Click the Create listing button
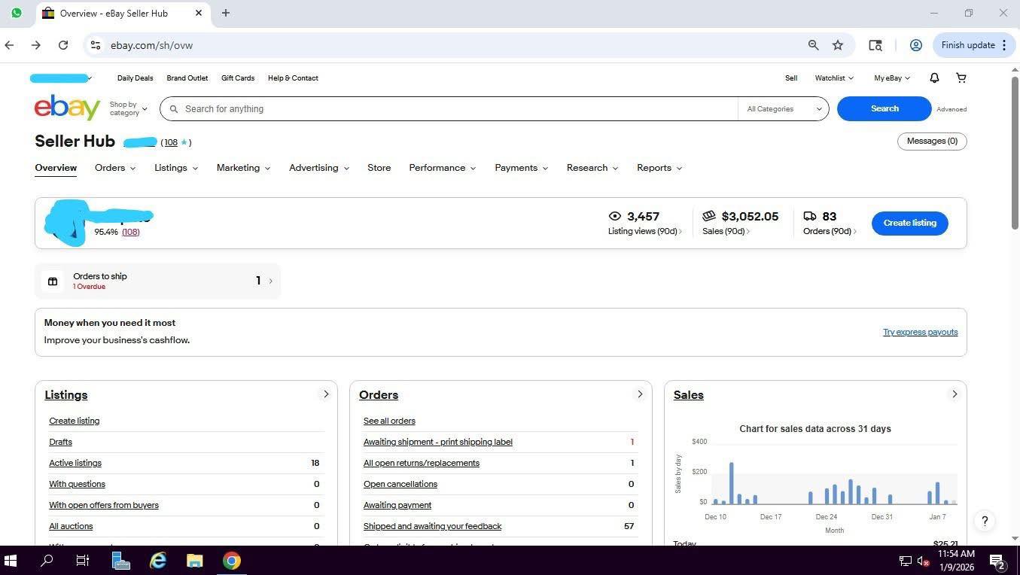The width and height of the screenshot is (1020, 575). pyautogui.click(x=909, y=223)
